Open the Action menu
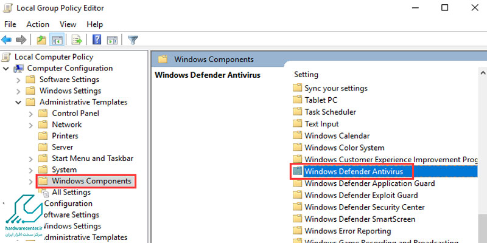 point(38,24)
